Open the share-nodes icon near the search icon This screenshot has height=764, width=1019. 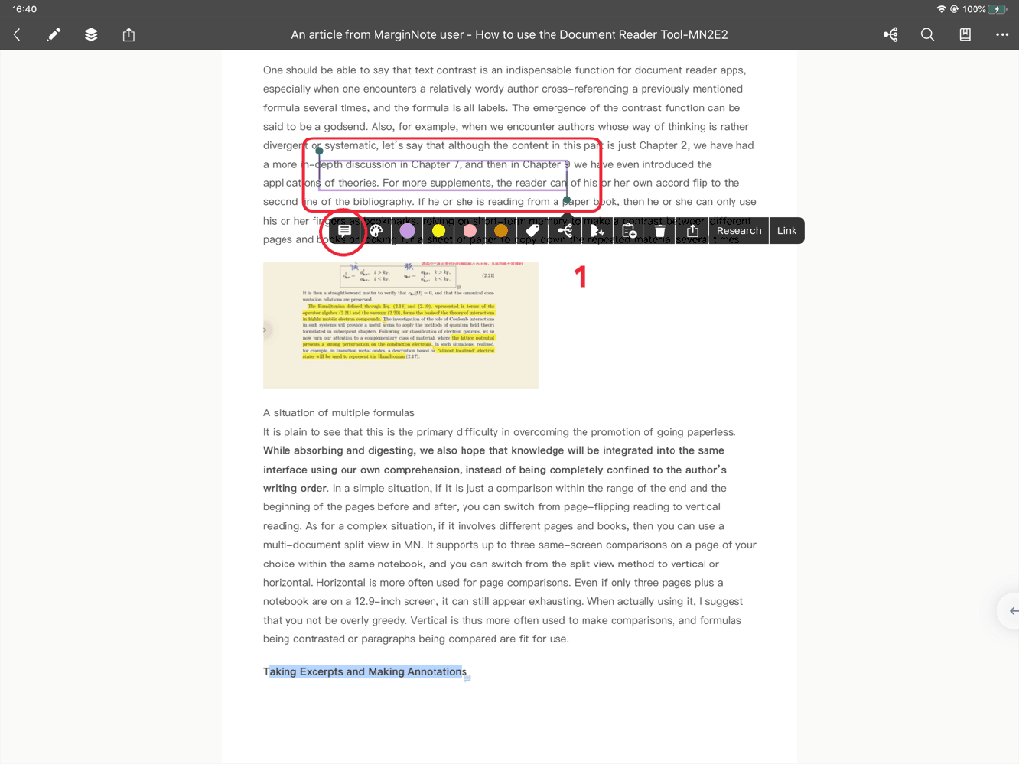[890, 34]
